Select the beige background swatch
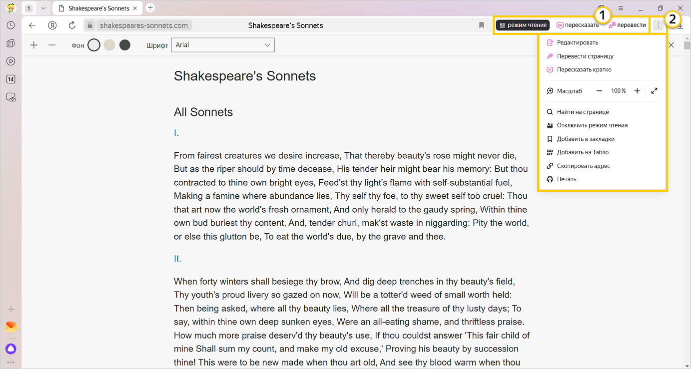The height and width of the screenshot is (369, 691). (x=109, y=45)
